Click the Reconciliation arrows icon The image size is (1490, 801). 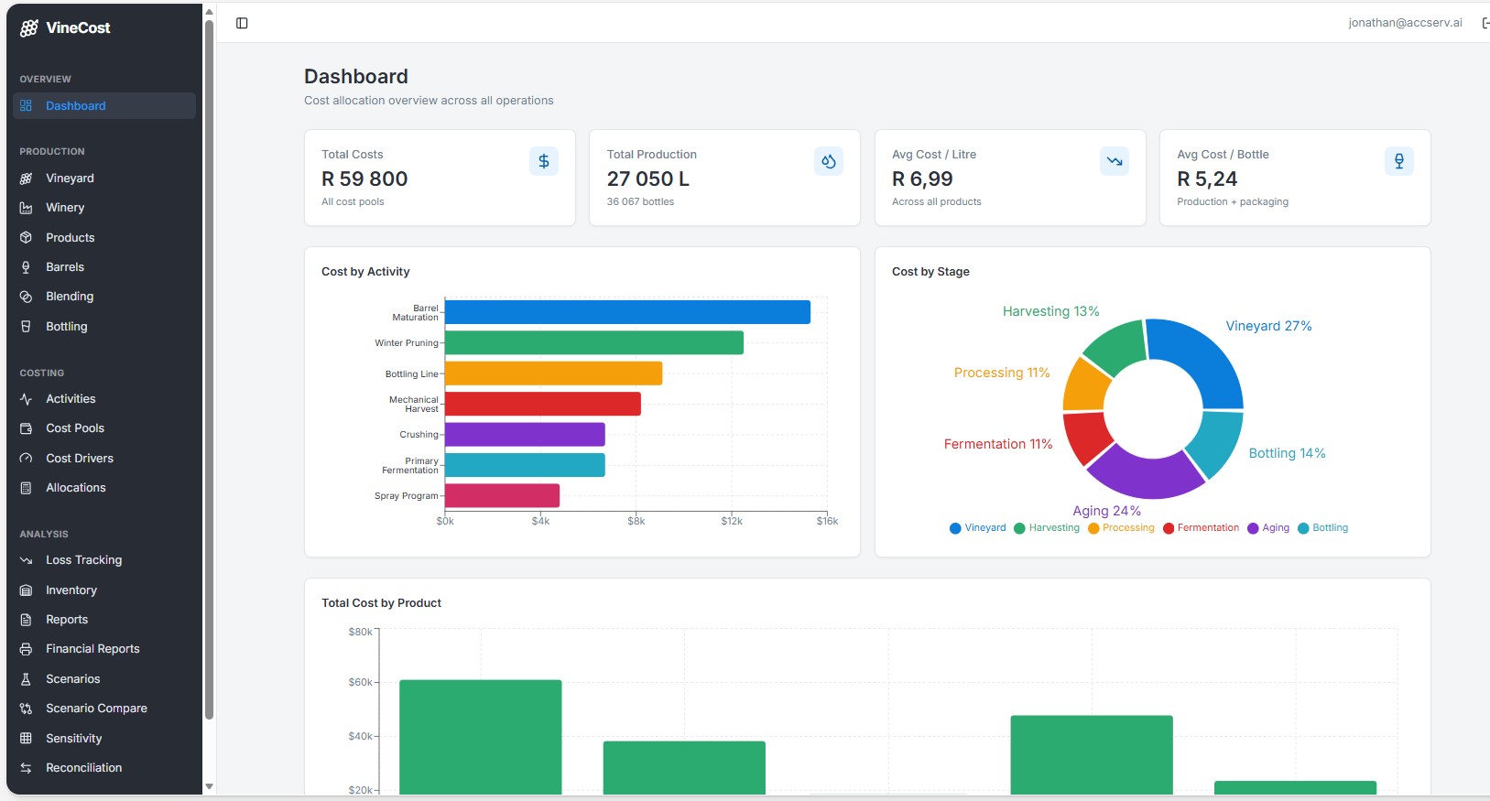click(x=26, y=768)
